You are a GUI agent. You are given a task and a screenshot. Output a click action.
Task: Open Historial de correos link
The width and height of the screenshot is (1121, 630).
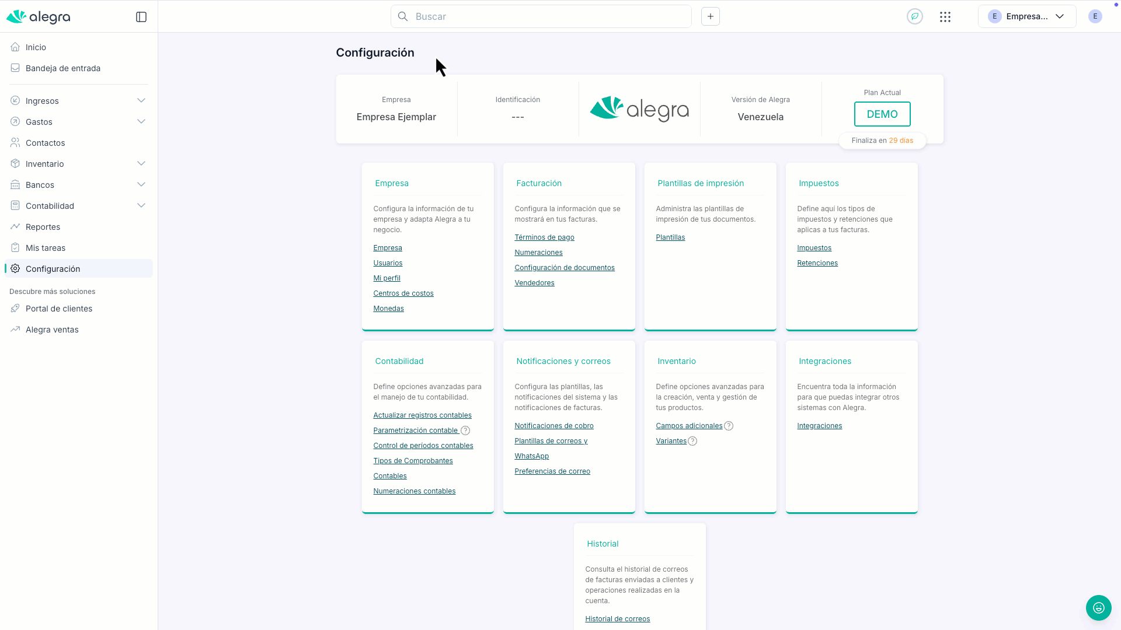coord(618,619)
